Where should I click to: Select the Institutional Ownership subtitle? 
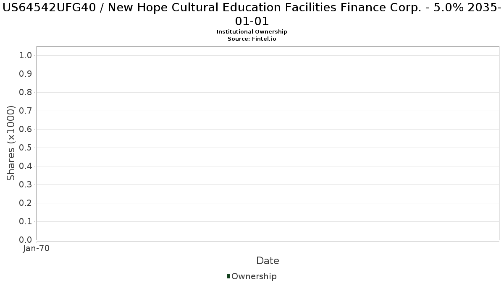click(x=252, y=32)
